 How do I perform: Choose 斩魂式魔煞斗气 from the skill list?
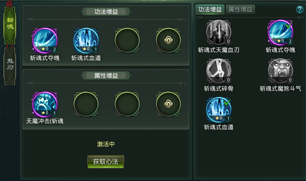pyautogui.click(x=280, y=71)
